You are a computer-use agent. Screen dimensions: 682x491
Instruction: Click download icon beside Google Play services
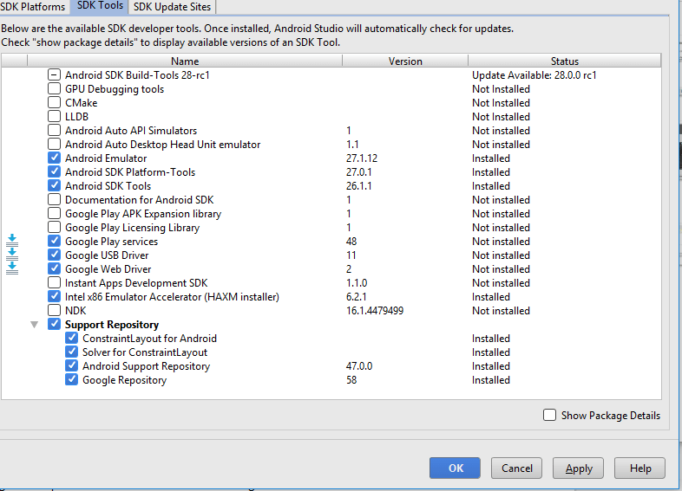click(x=12, y=241)
